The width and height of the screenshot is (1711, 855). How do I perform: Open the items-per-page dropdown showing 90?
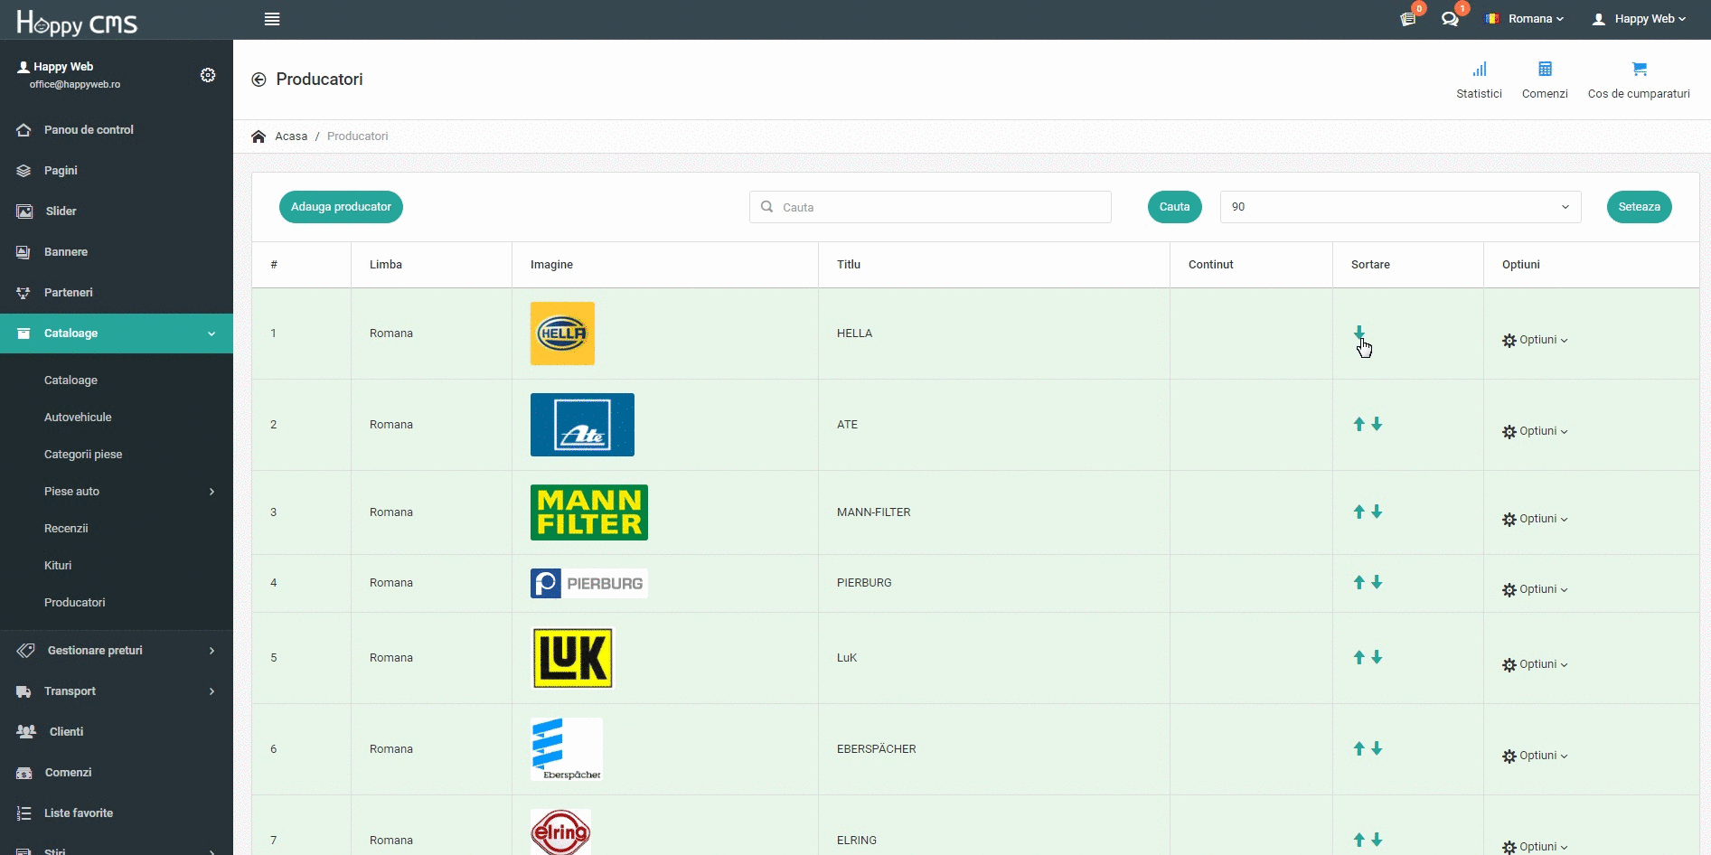point(1400,207)
